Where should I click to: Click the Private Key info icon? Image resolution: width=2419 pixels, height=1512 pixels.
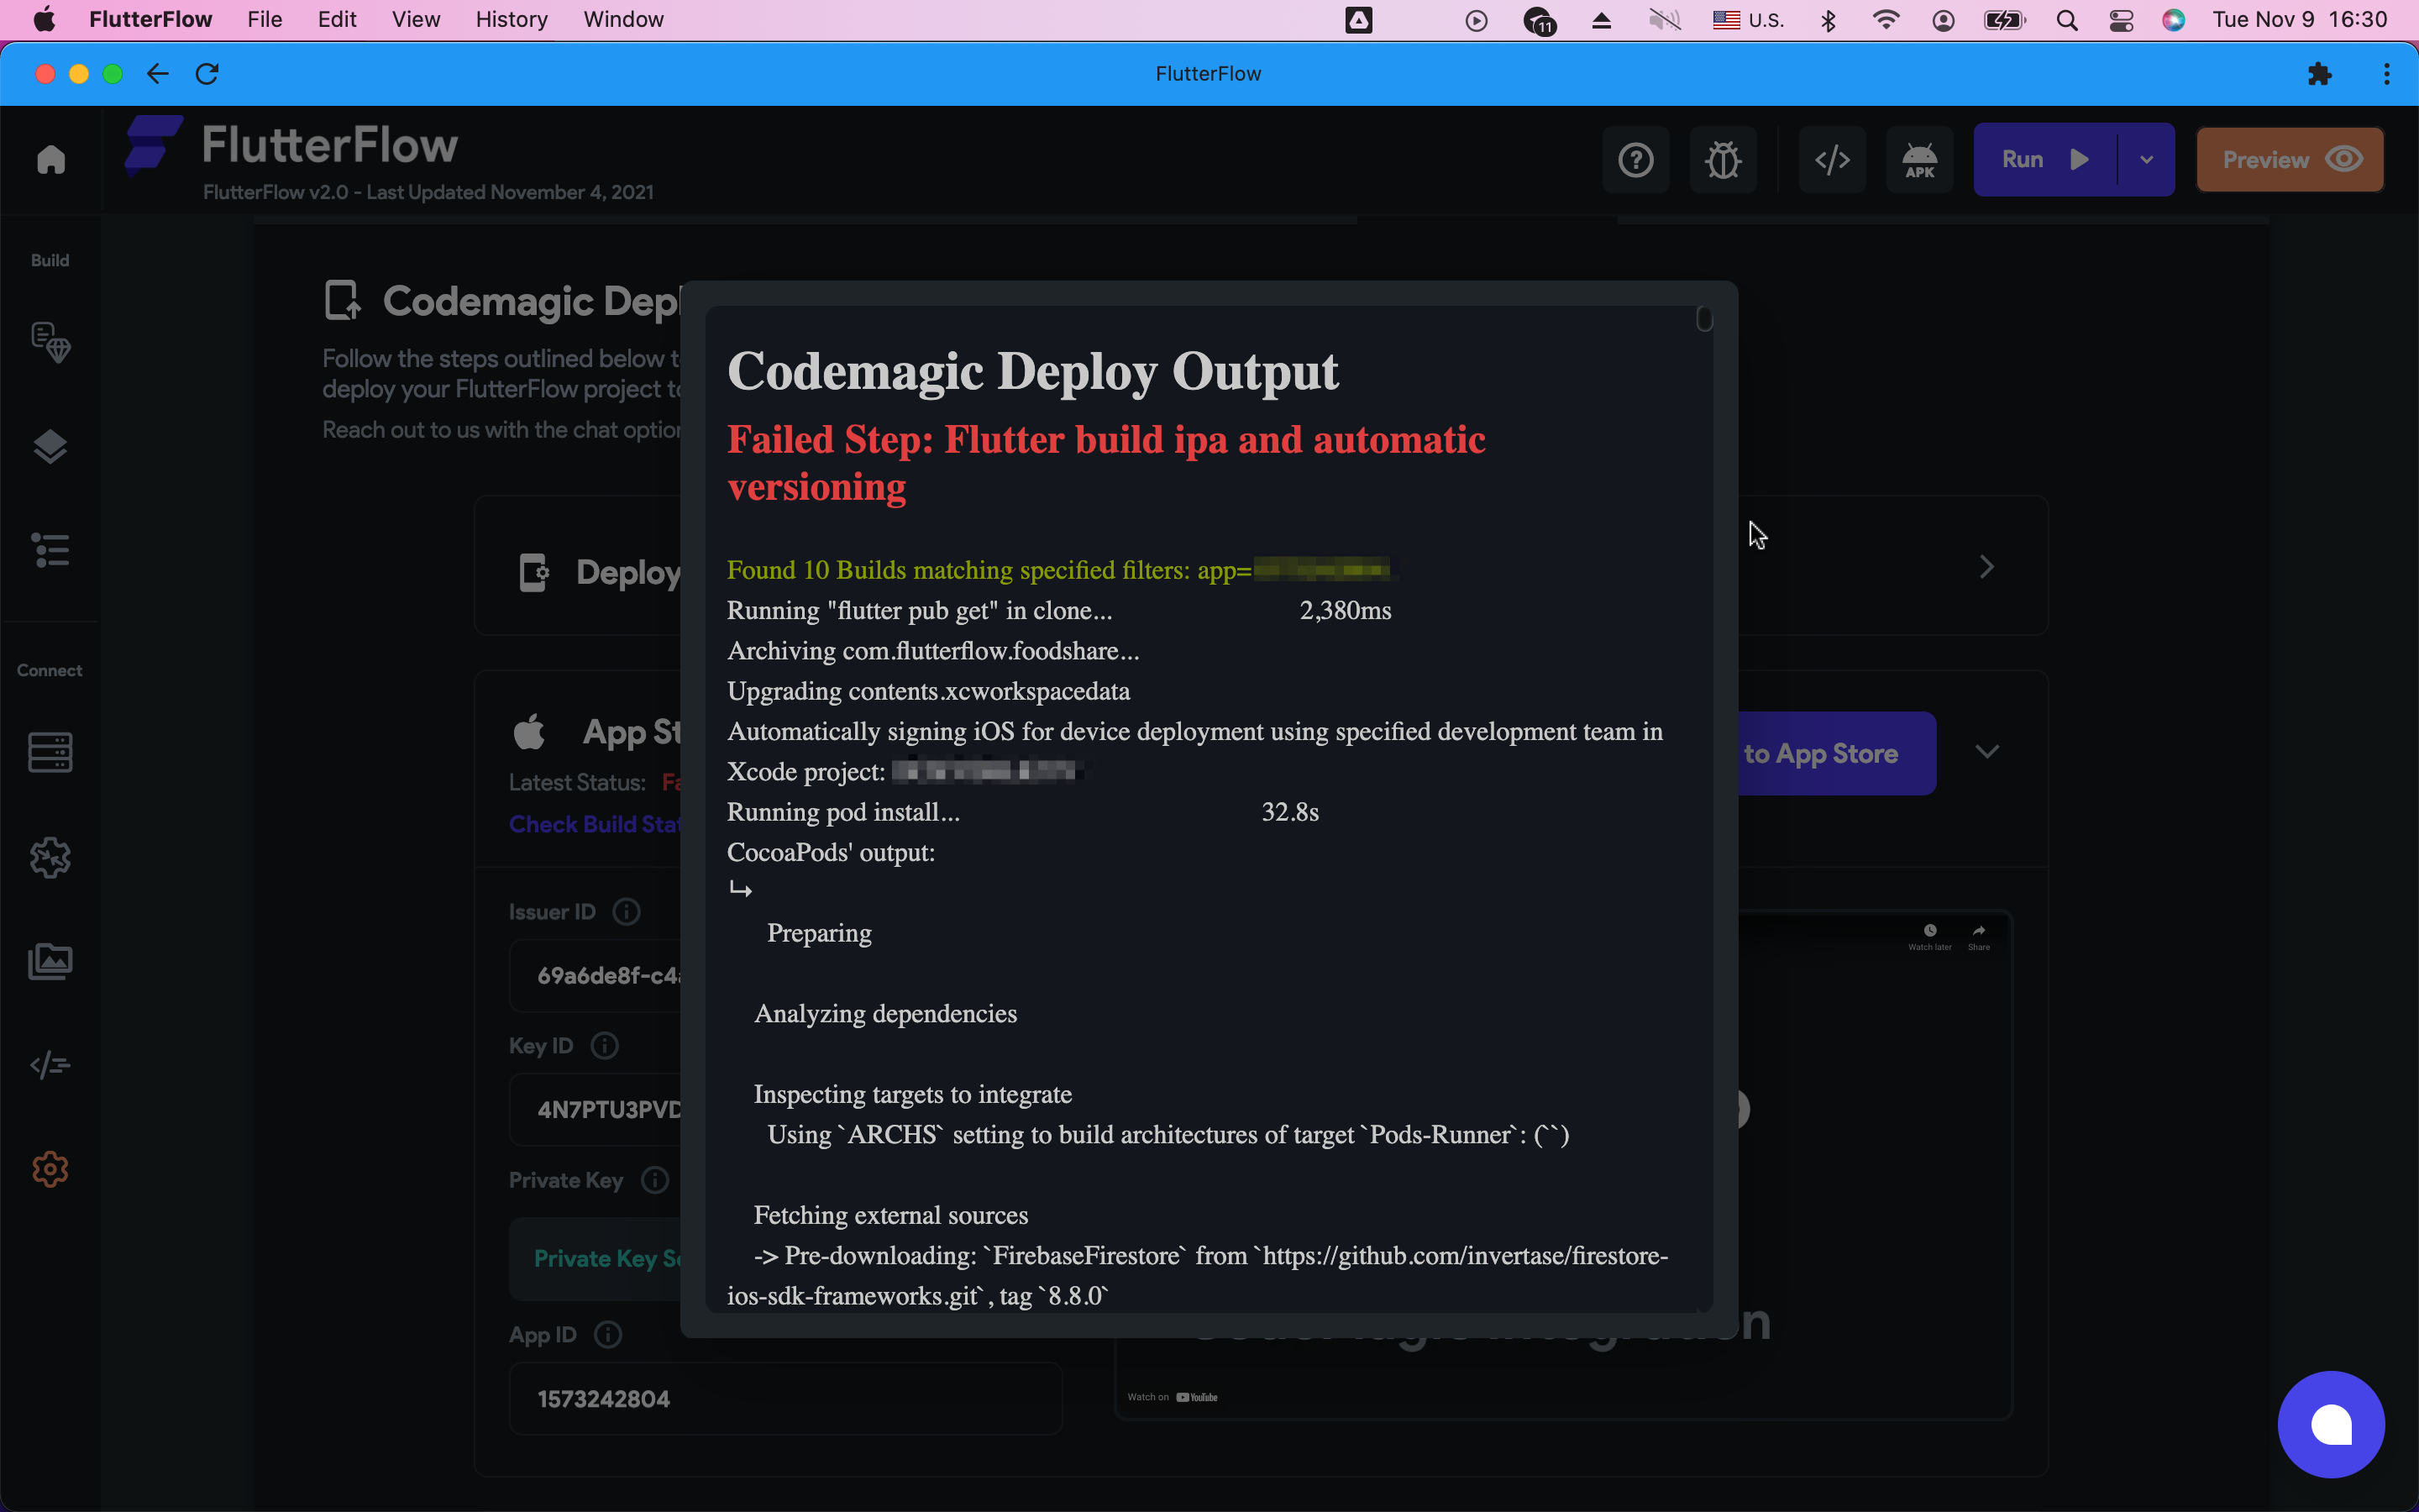click(655, 1180)
